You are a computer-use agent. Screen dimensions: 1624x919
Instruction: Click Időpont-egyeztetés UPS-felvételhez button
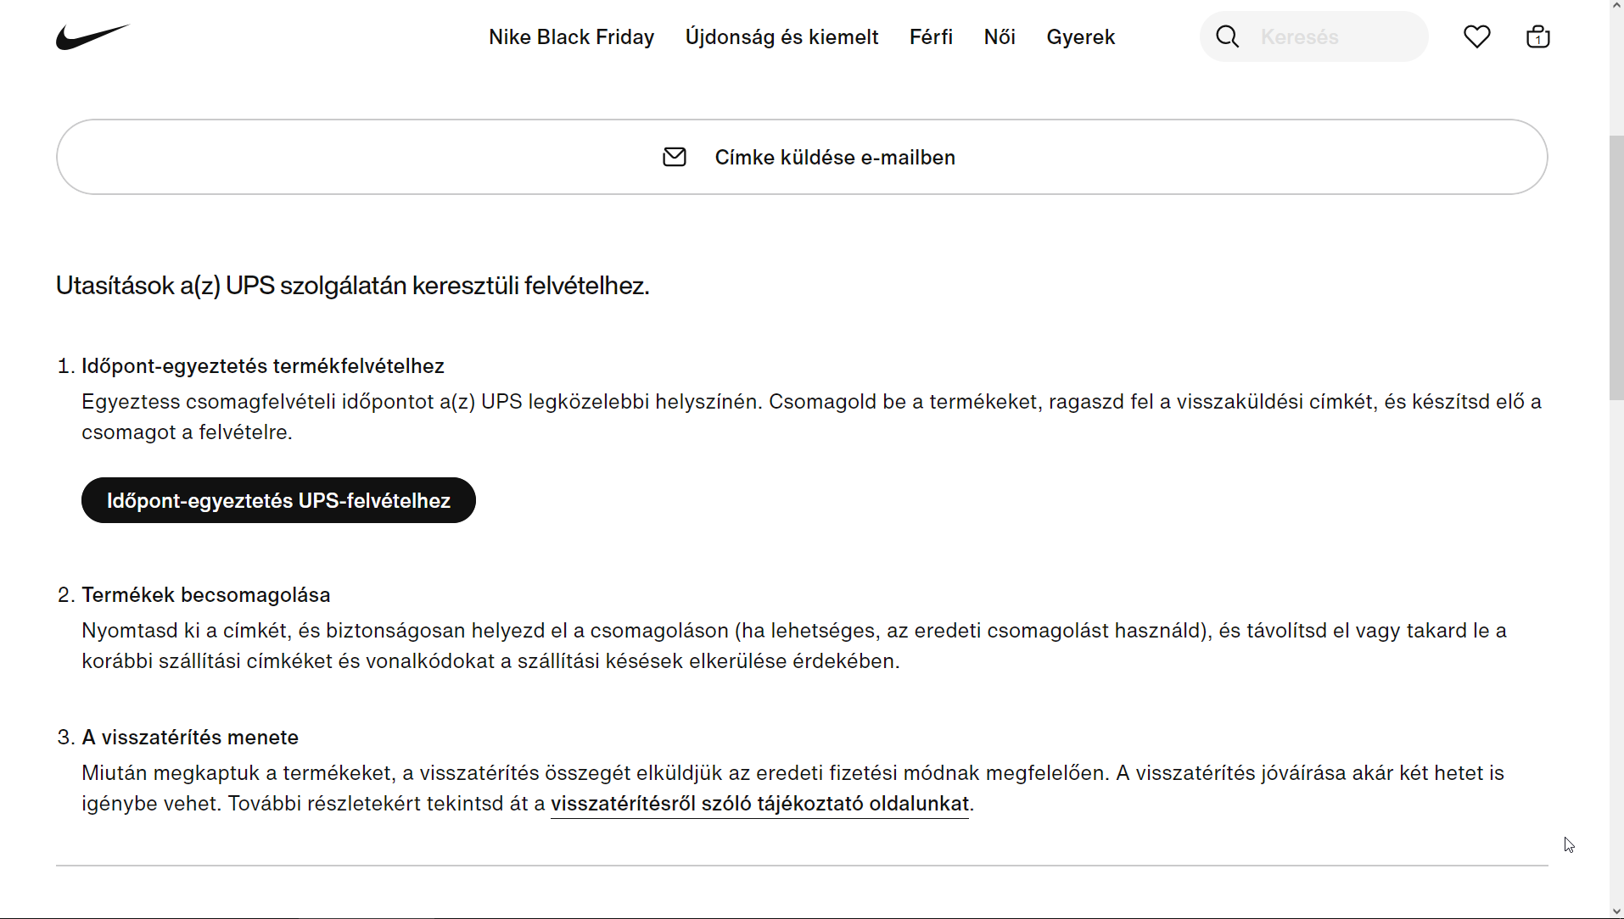point(278,500)
